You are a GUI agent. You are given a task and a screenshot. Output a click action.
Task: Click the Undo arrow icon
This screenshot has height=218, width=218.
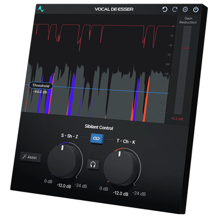point(165,9)
